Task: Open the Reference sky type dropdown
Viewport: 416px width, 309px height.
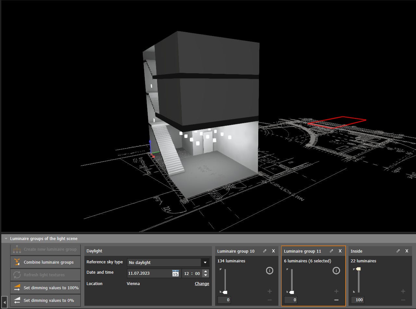Action: (x=205, y=262)
